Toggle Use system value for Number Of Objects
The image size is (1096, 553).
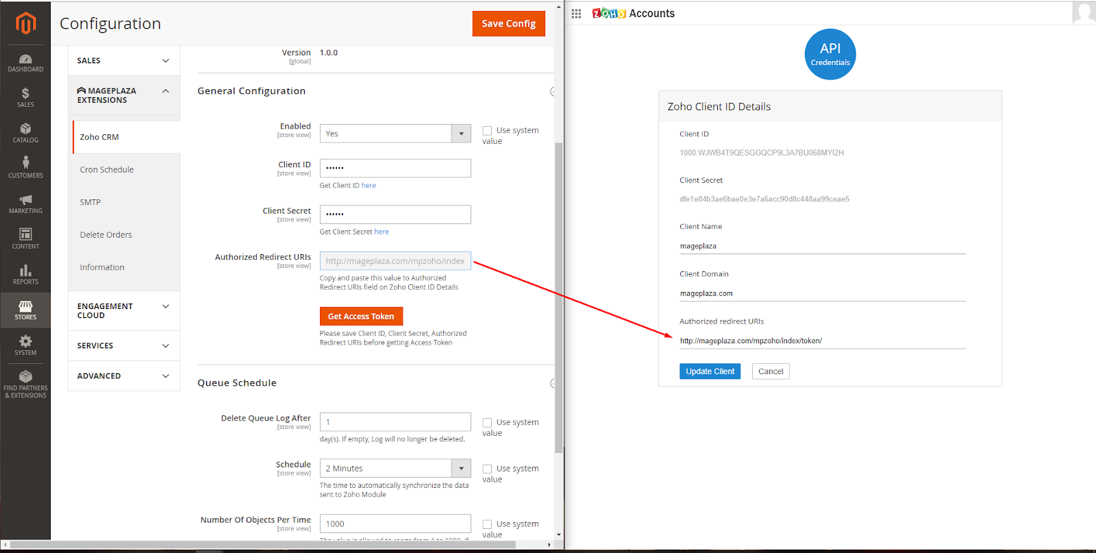click(487, 524)
